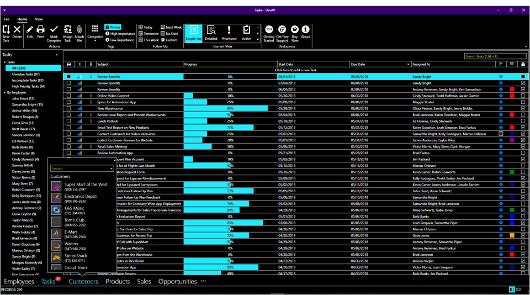Click the Print icon in ribbon

tap(41, 30)
